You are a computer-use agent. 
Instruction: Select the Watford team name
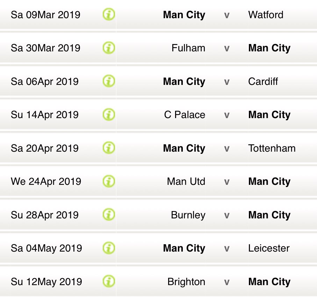coord(266,15)
